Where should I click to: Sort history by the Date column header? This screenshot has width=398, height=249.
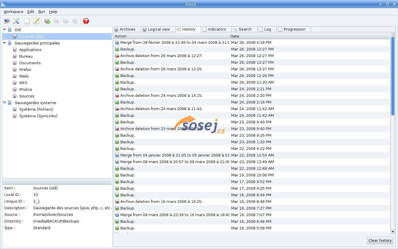(309, 36)
